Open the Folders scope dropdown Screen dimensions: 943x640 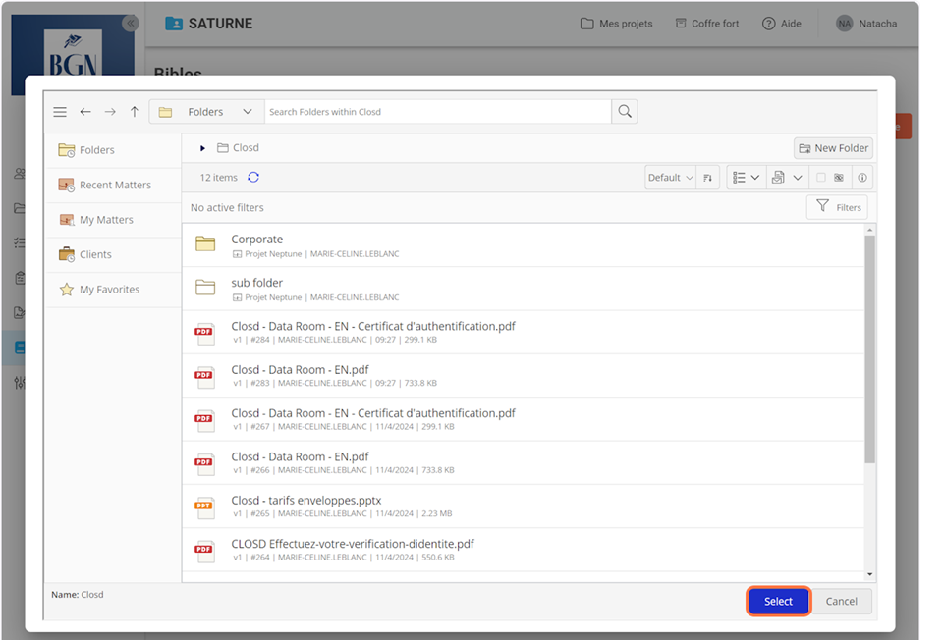(206, 112)
